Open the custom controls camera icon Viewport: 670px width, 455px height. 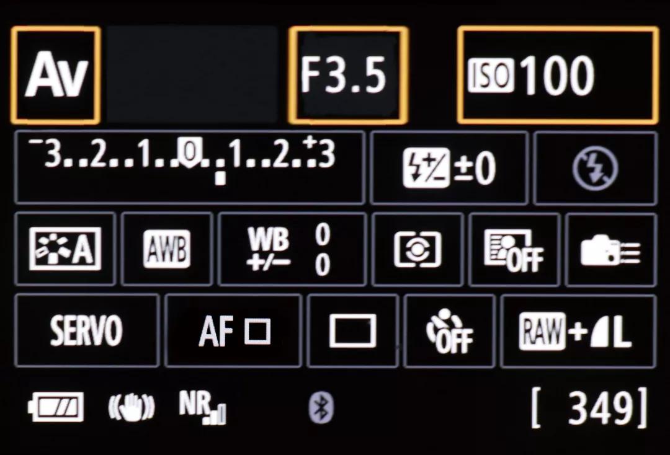coord(610,249)
